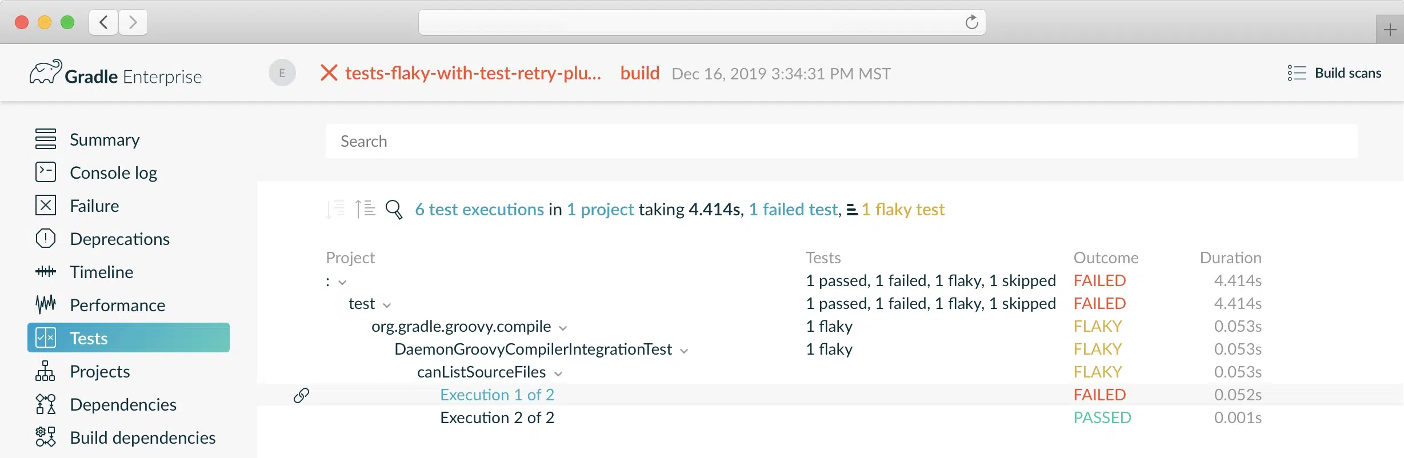The width and height of the screenshot is (1404, 458).
Task: Switch to the Tests section
Action: [89, 338]
